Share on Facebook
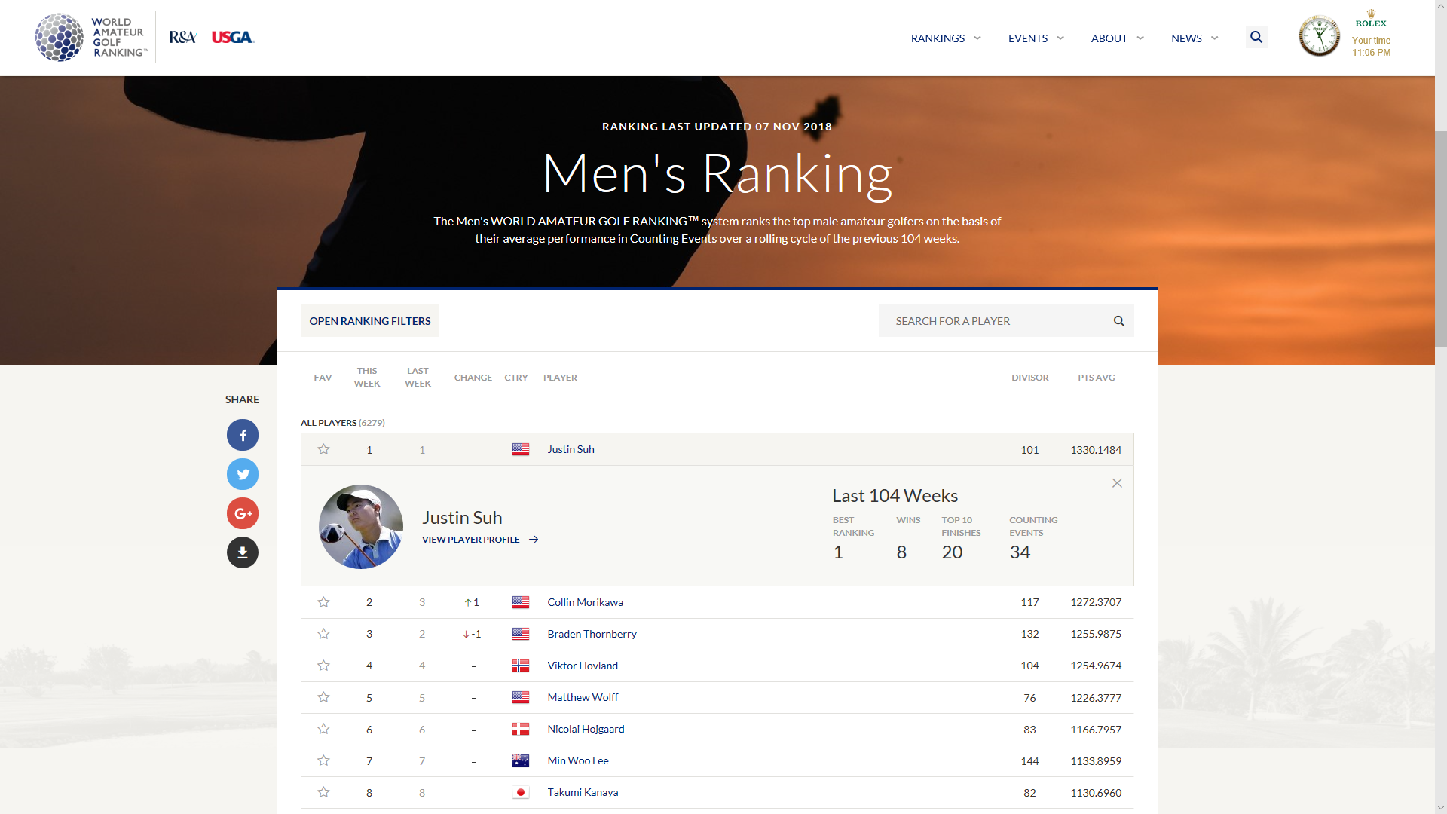Image resolution: width=1447 pixels, height=814 pixels. 243,435
